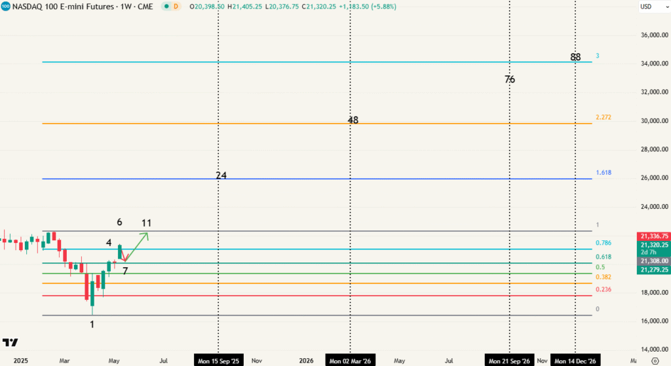Select the text annotation 48
Image resolution: width=671 pixels, height=366 pixels.
point(353,120)
